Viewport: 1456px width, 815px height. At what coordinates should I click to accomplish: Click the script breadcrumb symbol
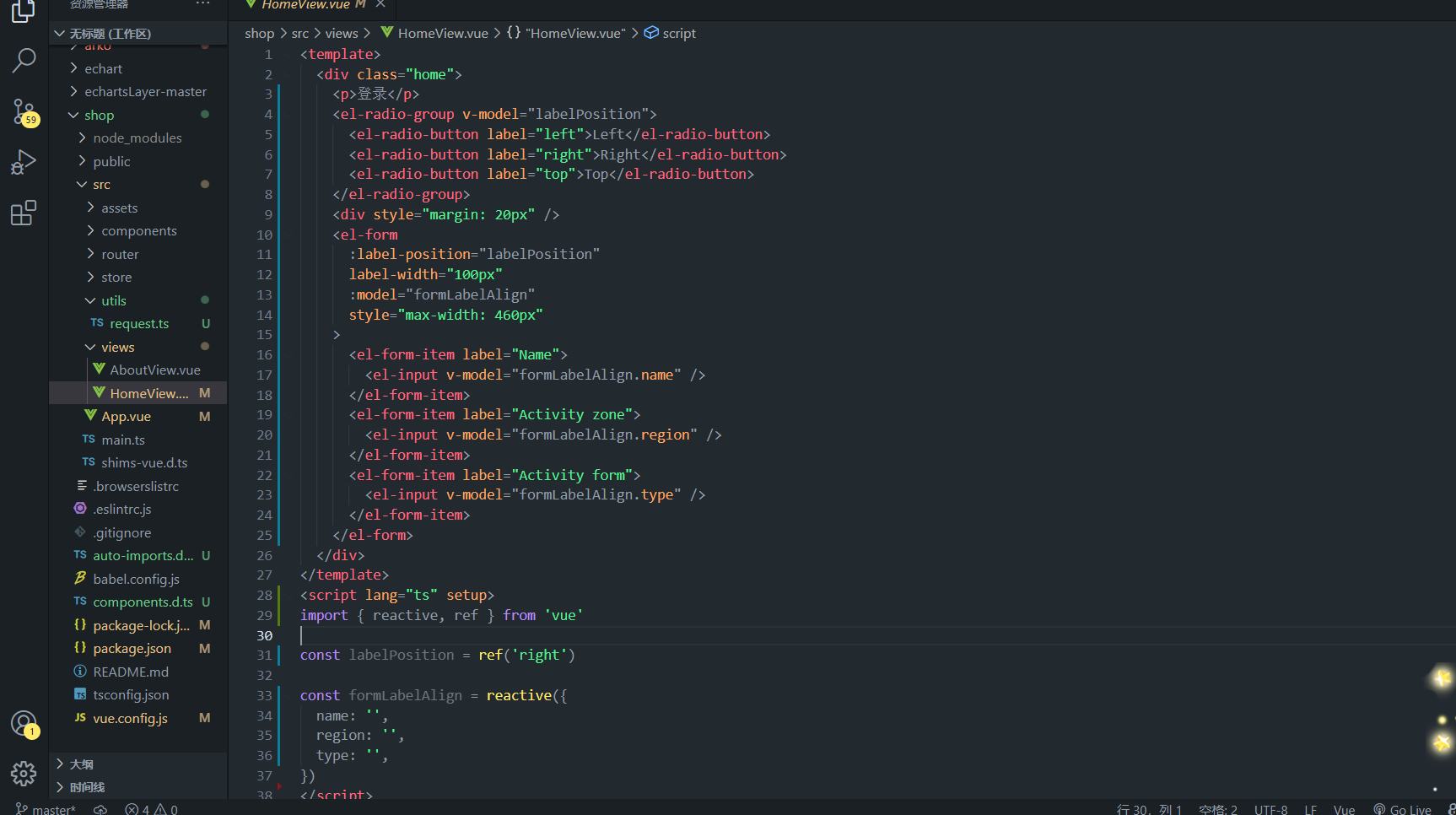coord(670,34)
